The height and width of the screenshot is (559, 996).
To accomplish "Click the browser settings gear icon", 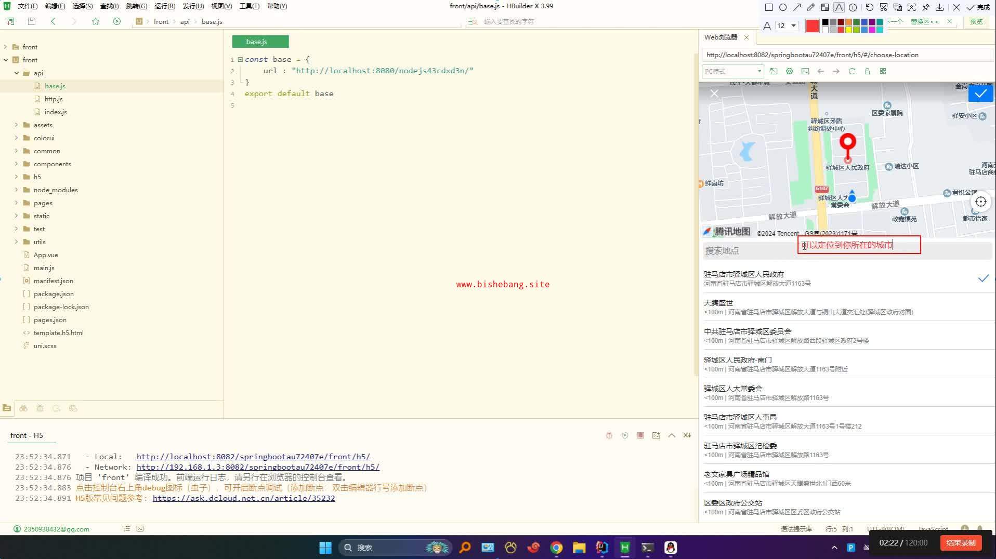I will (x=790, y=71).
